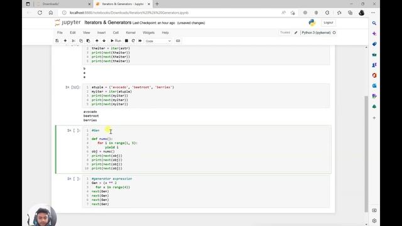The image size is (402, 226).
Task: Restart kernel and run all cells
Action: 140,41
